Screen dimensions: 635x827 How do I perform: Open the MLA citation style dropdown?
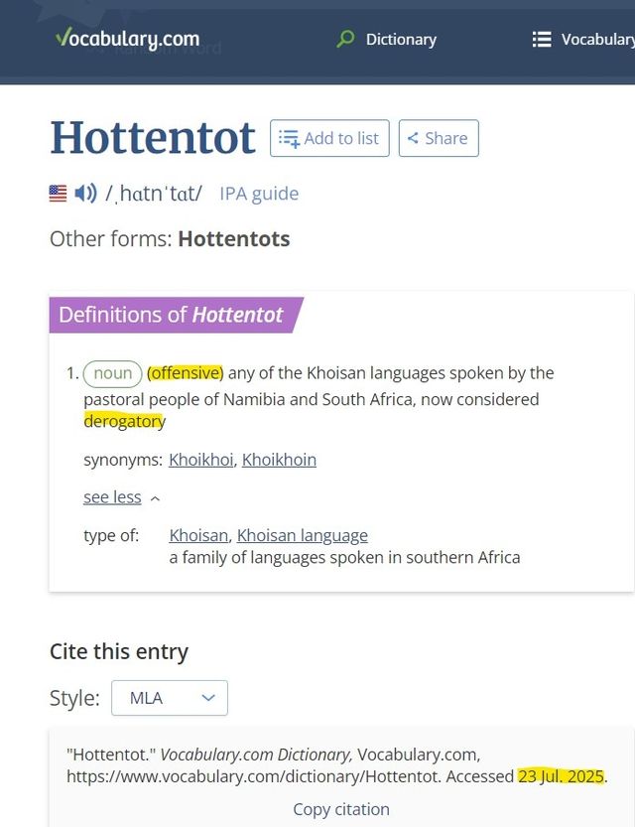169,698
